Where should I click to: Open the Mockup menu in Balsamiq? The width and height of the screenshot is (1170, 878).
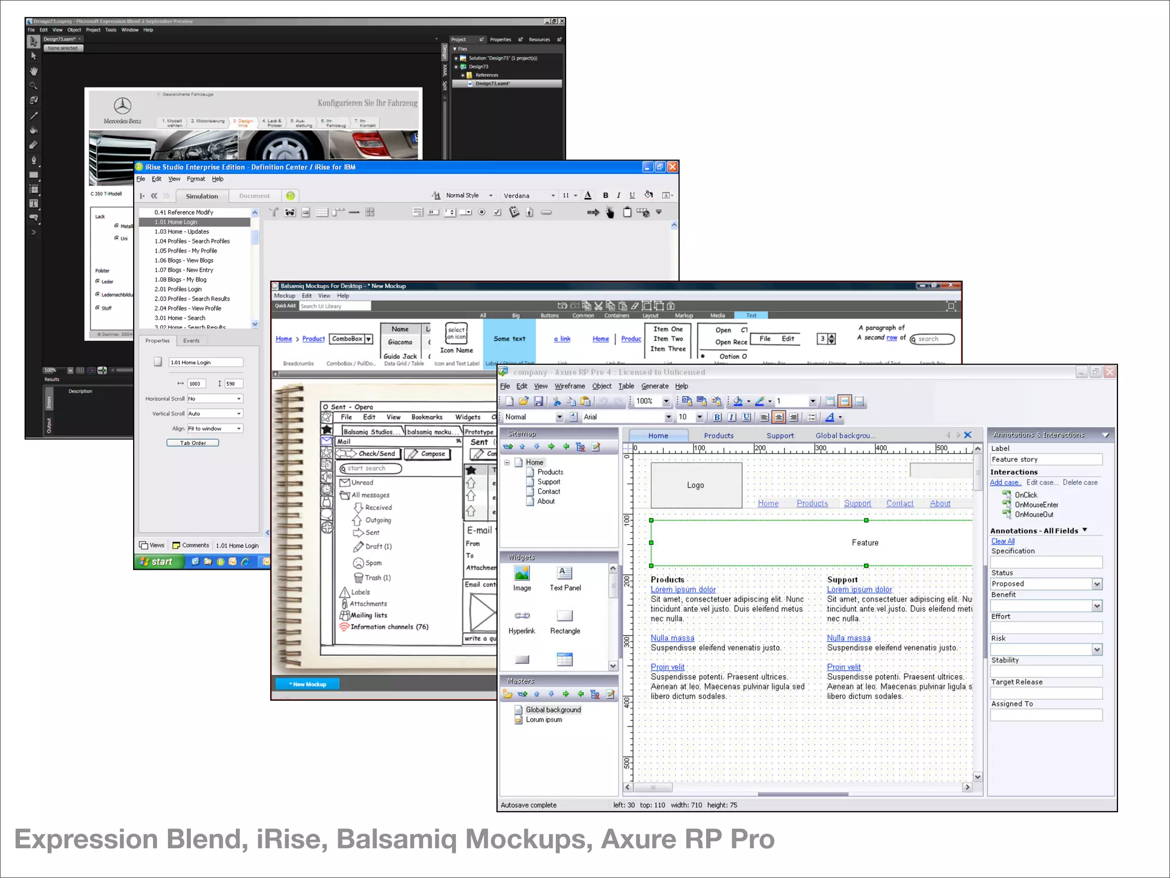285,296
